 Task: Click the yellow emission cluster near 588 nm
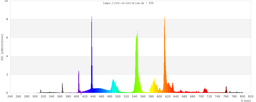click(154, 86)
